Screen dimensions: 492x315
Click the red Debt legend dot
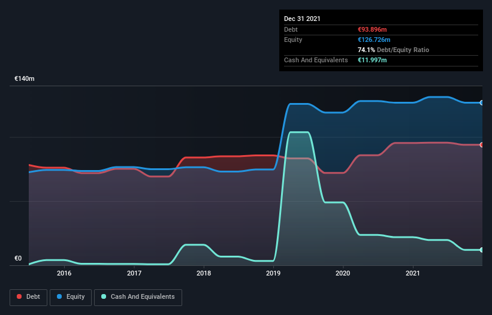tap(19, 296)
